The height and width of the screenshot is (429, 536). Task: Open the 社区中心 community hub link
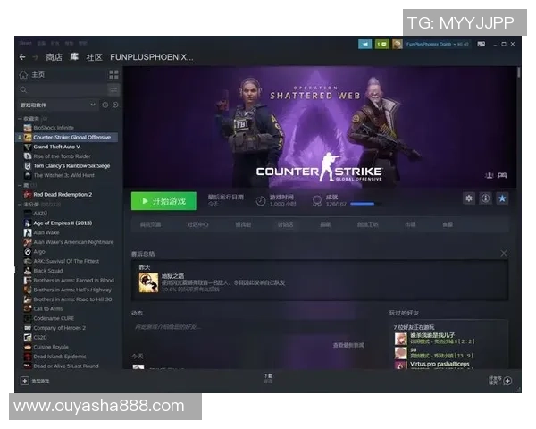click(197, 224)
